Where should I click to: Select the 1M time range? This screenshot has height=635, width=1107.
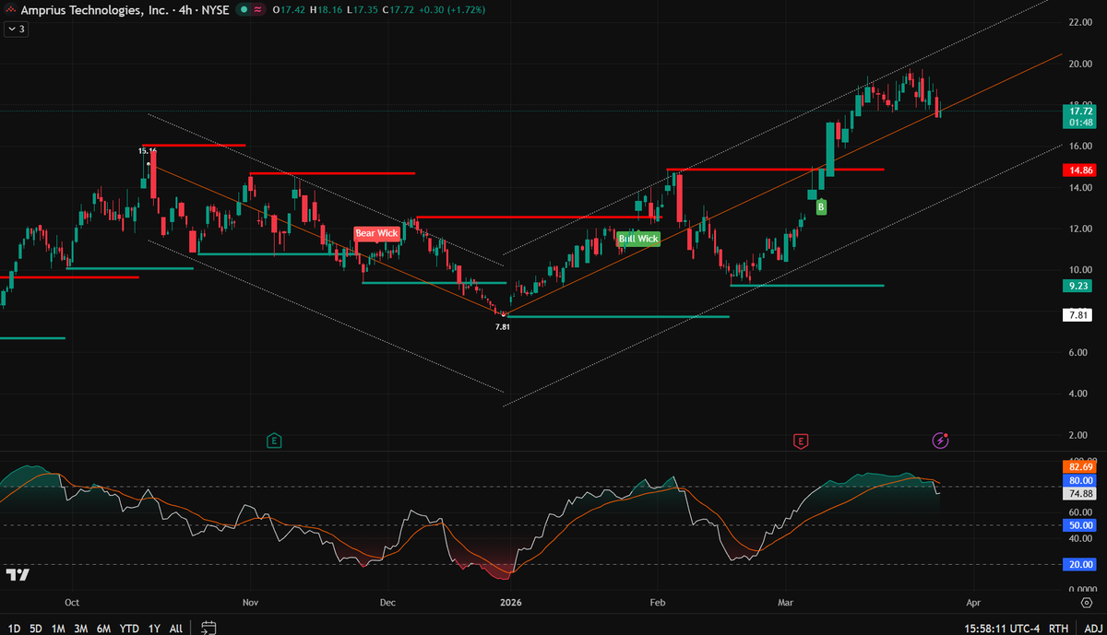(x=58, y=628)
